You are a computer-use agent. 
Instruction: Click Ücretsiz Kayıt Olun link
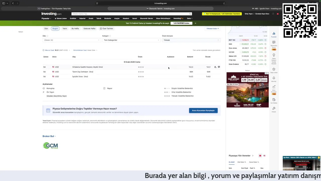[262, 14]
